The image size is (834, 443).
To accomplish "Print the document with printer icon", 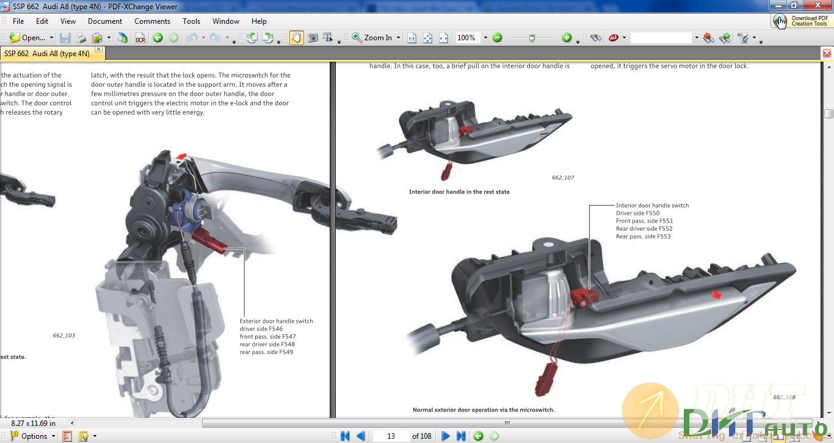I will coord(81,38).
